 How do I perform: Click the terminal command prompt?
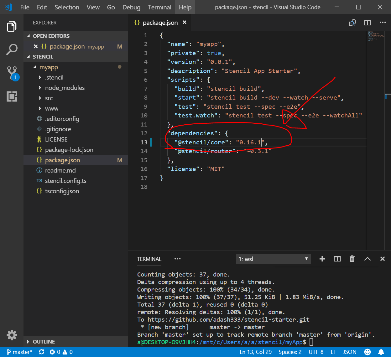pyautogui.click(x=225, y=342)
